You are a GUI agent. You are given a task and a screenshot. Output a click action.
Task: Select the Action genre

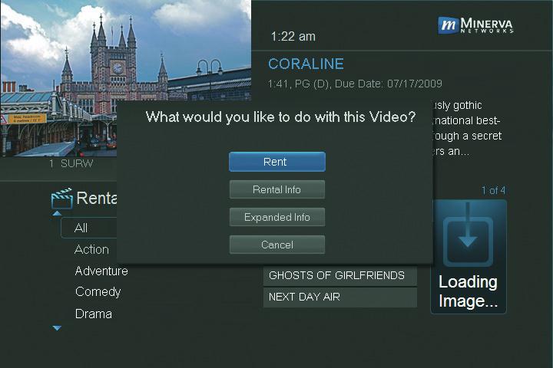pos(91,249)
